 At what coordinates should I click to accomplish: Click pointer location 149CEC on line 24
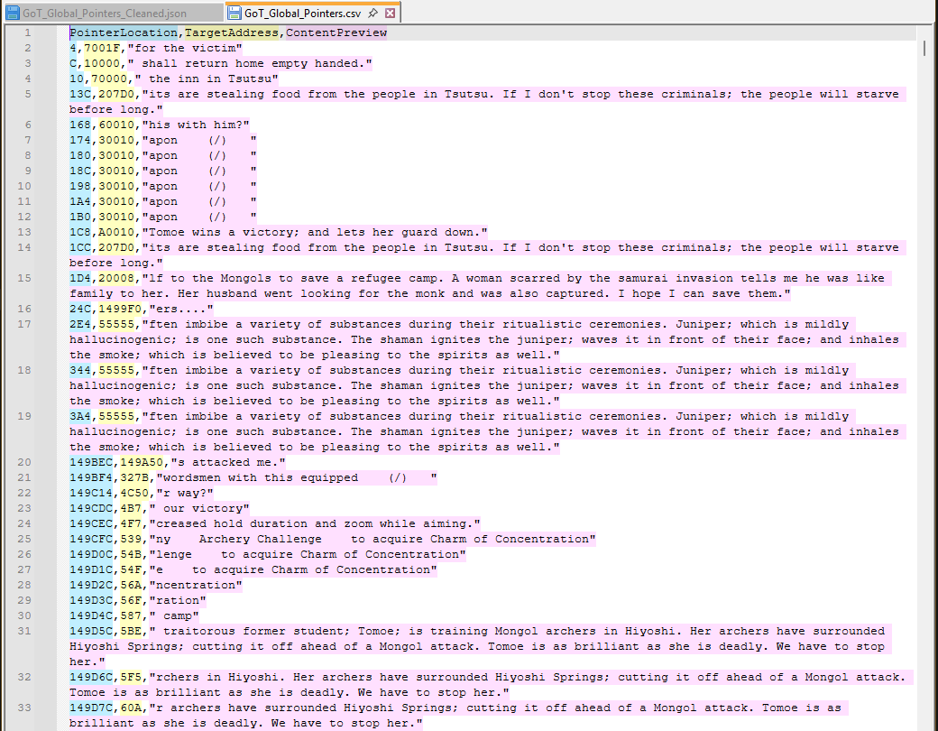[91, 523]
